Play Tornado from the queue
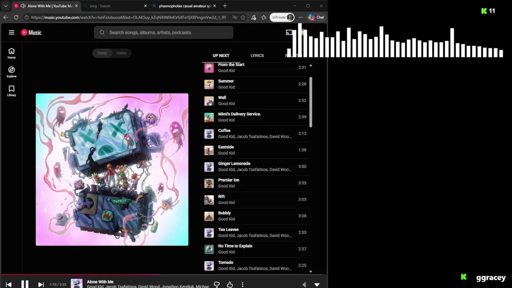512x288 pixels. pyautogui.click(x=256, y=265)
